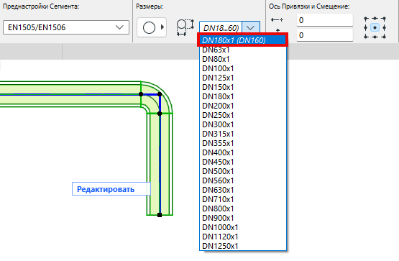Image resolution: width=399 pixels, height=261 pixels.
Task: Pick DN500x1 in the list
Action: 243,171
